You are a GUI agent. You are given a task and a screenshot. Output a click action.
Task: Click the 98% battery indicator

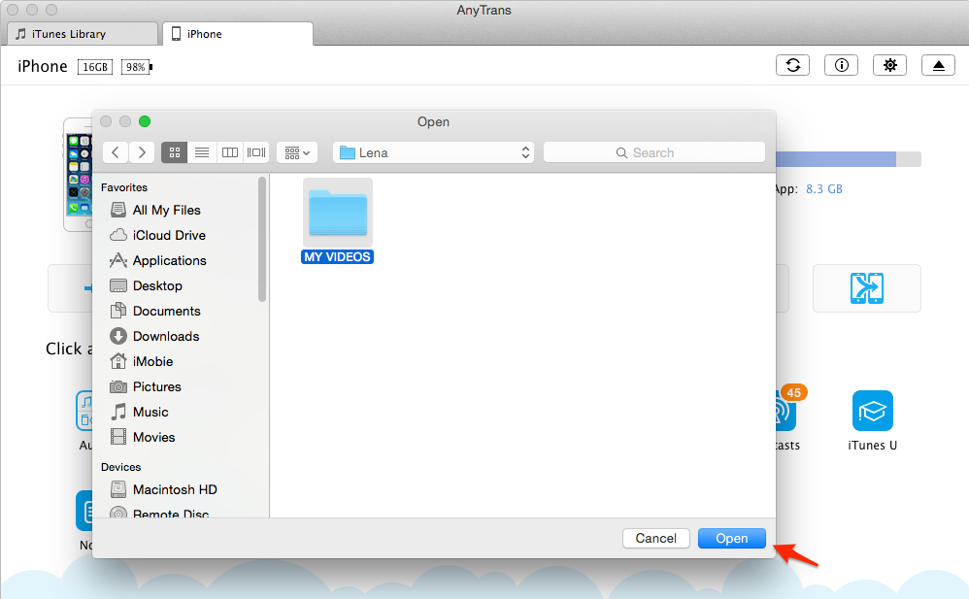(137, 67)
